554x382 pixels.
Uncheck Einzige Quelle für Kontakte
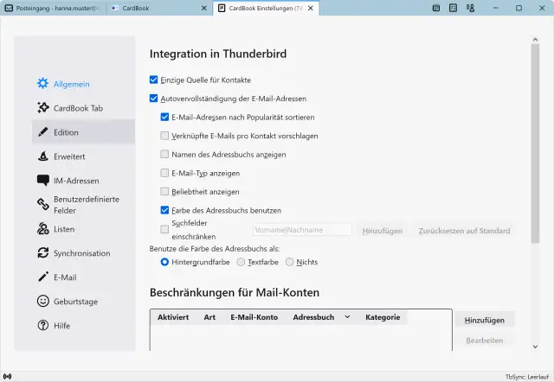pos(153,80)
